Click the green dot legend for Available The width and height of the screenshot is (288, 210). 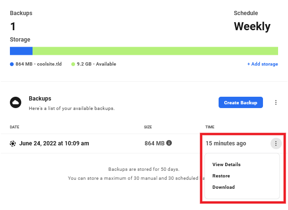[x=73, y=64]
